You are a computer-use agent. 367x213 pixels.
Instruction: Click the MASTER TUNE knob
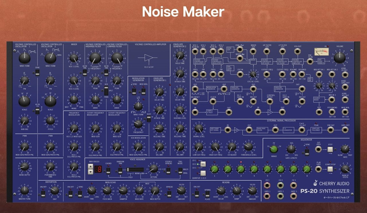click(x=24, y=191)
